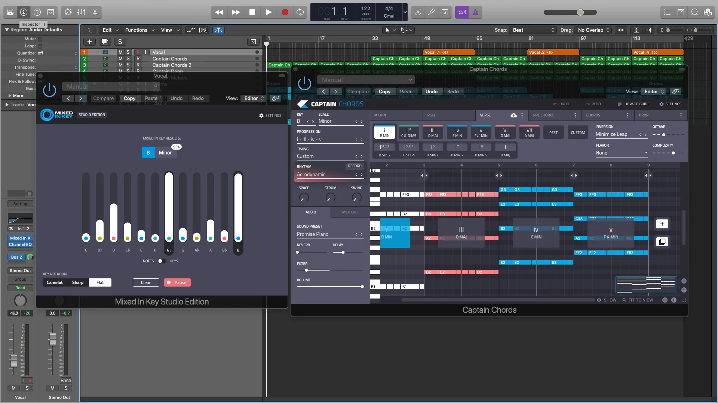This screenshot has height=403, width=718.
Task: Select Flat key notation option
Action: pos(100,282)
